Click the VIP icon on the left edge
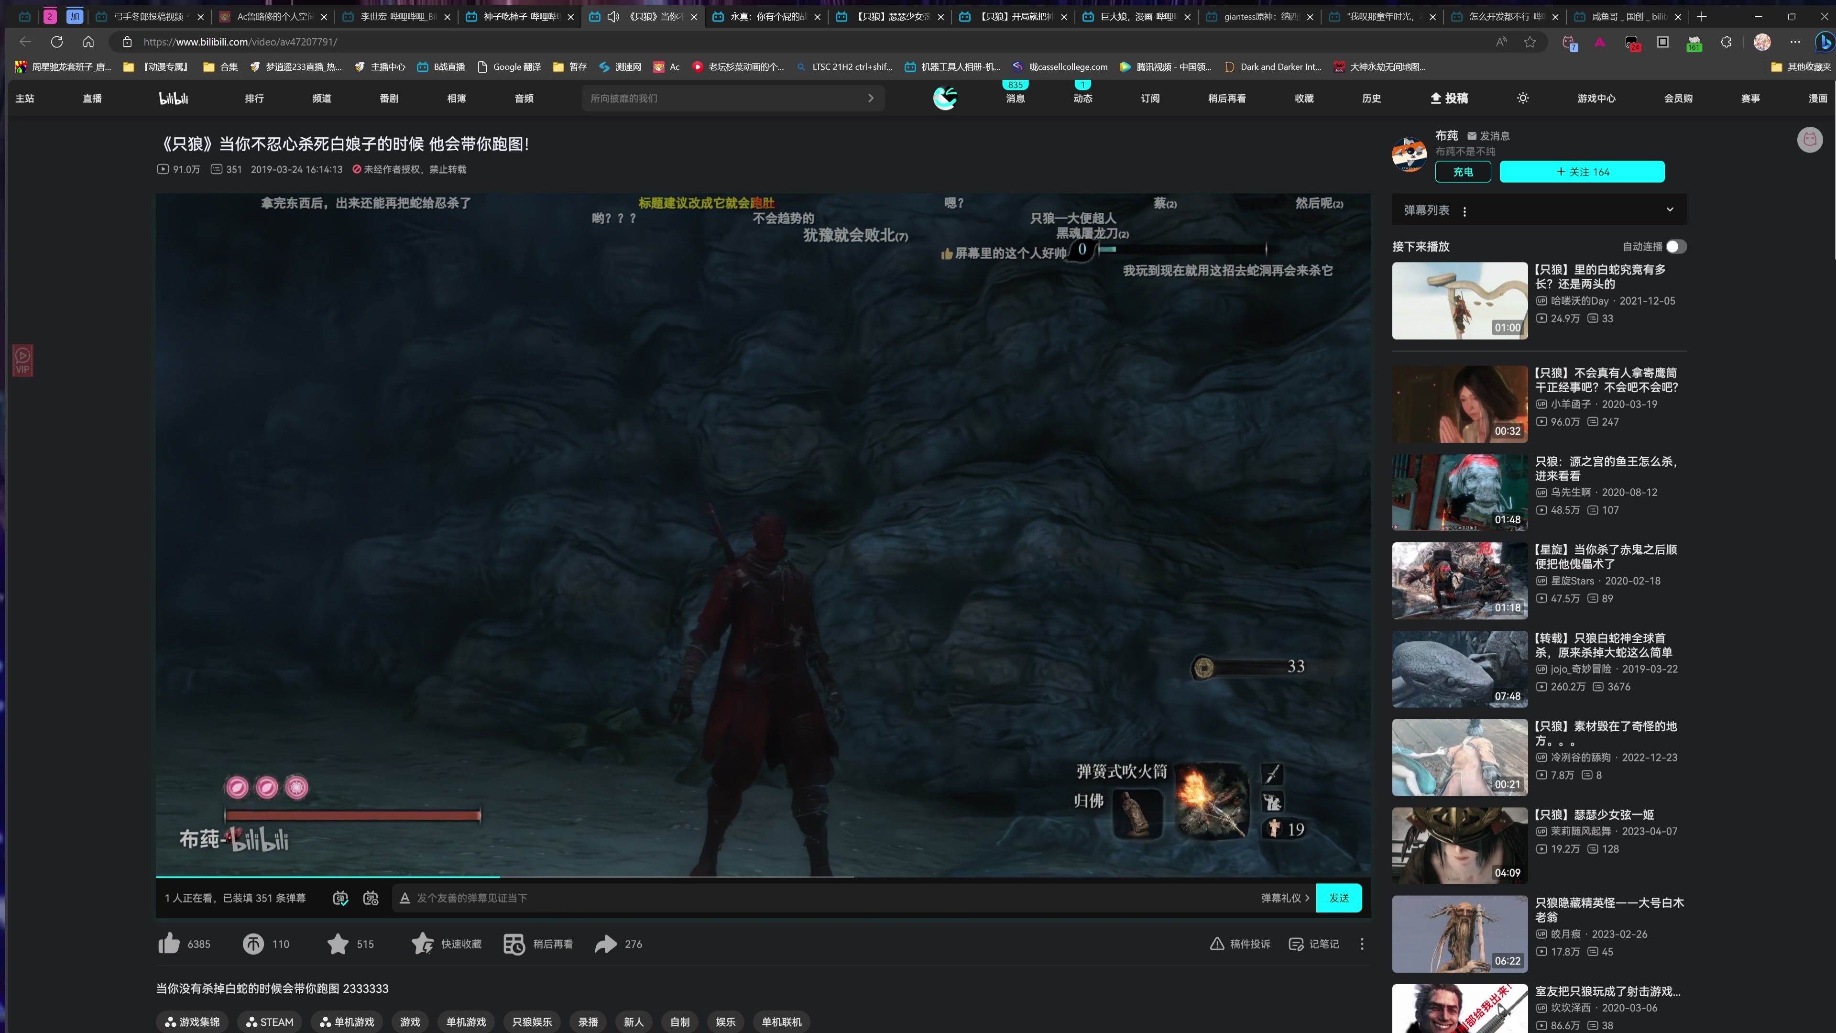Screen dimensions: 1836x1033 coord(23,360)
